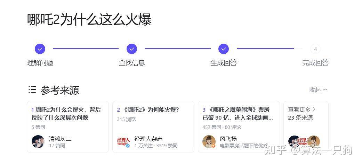This screenshot has width=362, height=165.
Task: Click the 生成回答 step checkmark circle
Action: click(x=224, y=49)
